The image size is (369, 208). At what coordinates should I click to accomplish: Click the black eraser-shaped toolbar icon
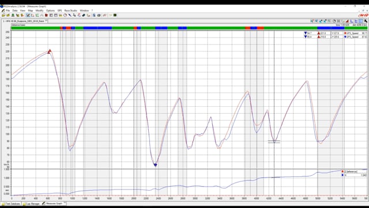point(84,16)
